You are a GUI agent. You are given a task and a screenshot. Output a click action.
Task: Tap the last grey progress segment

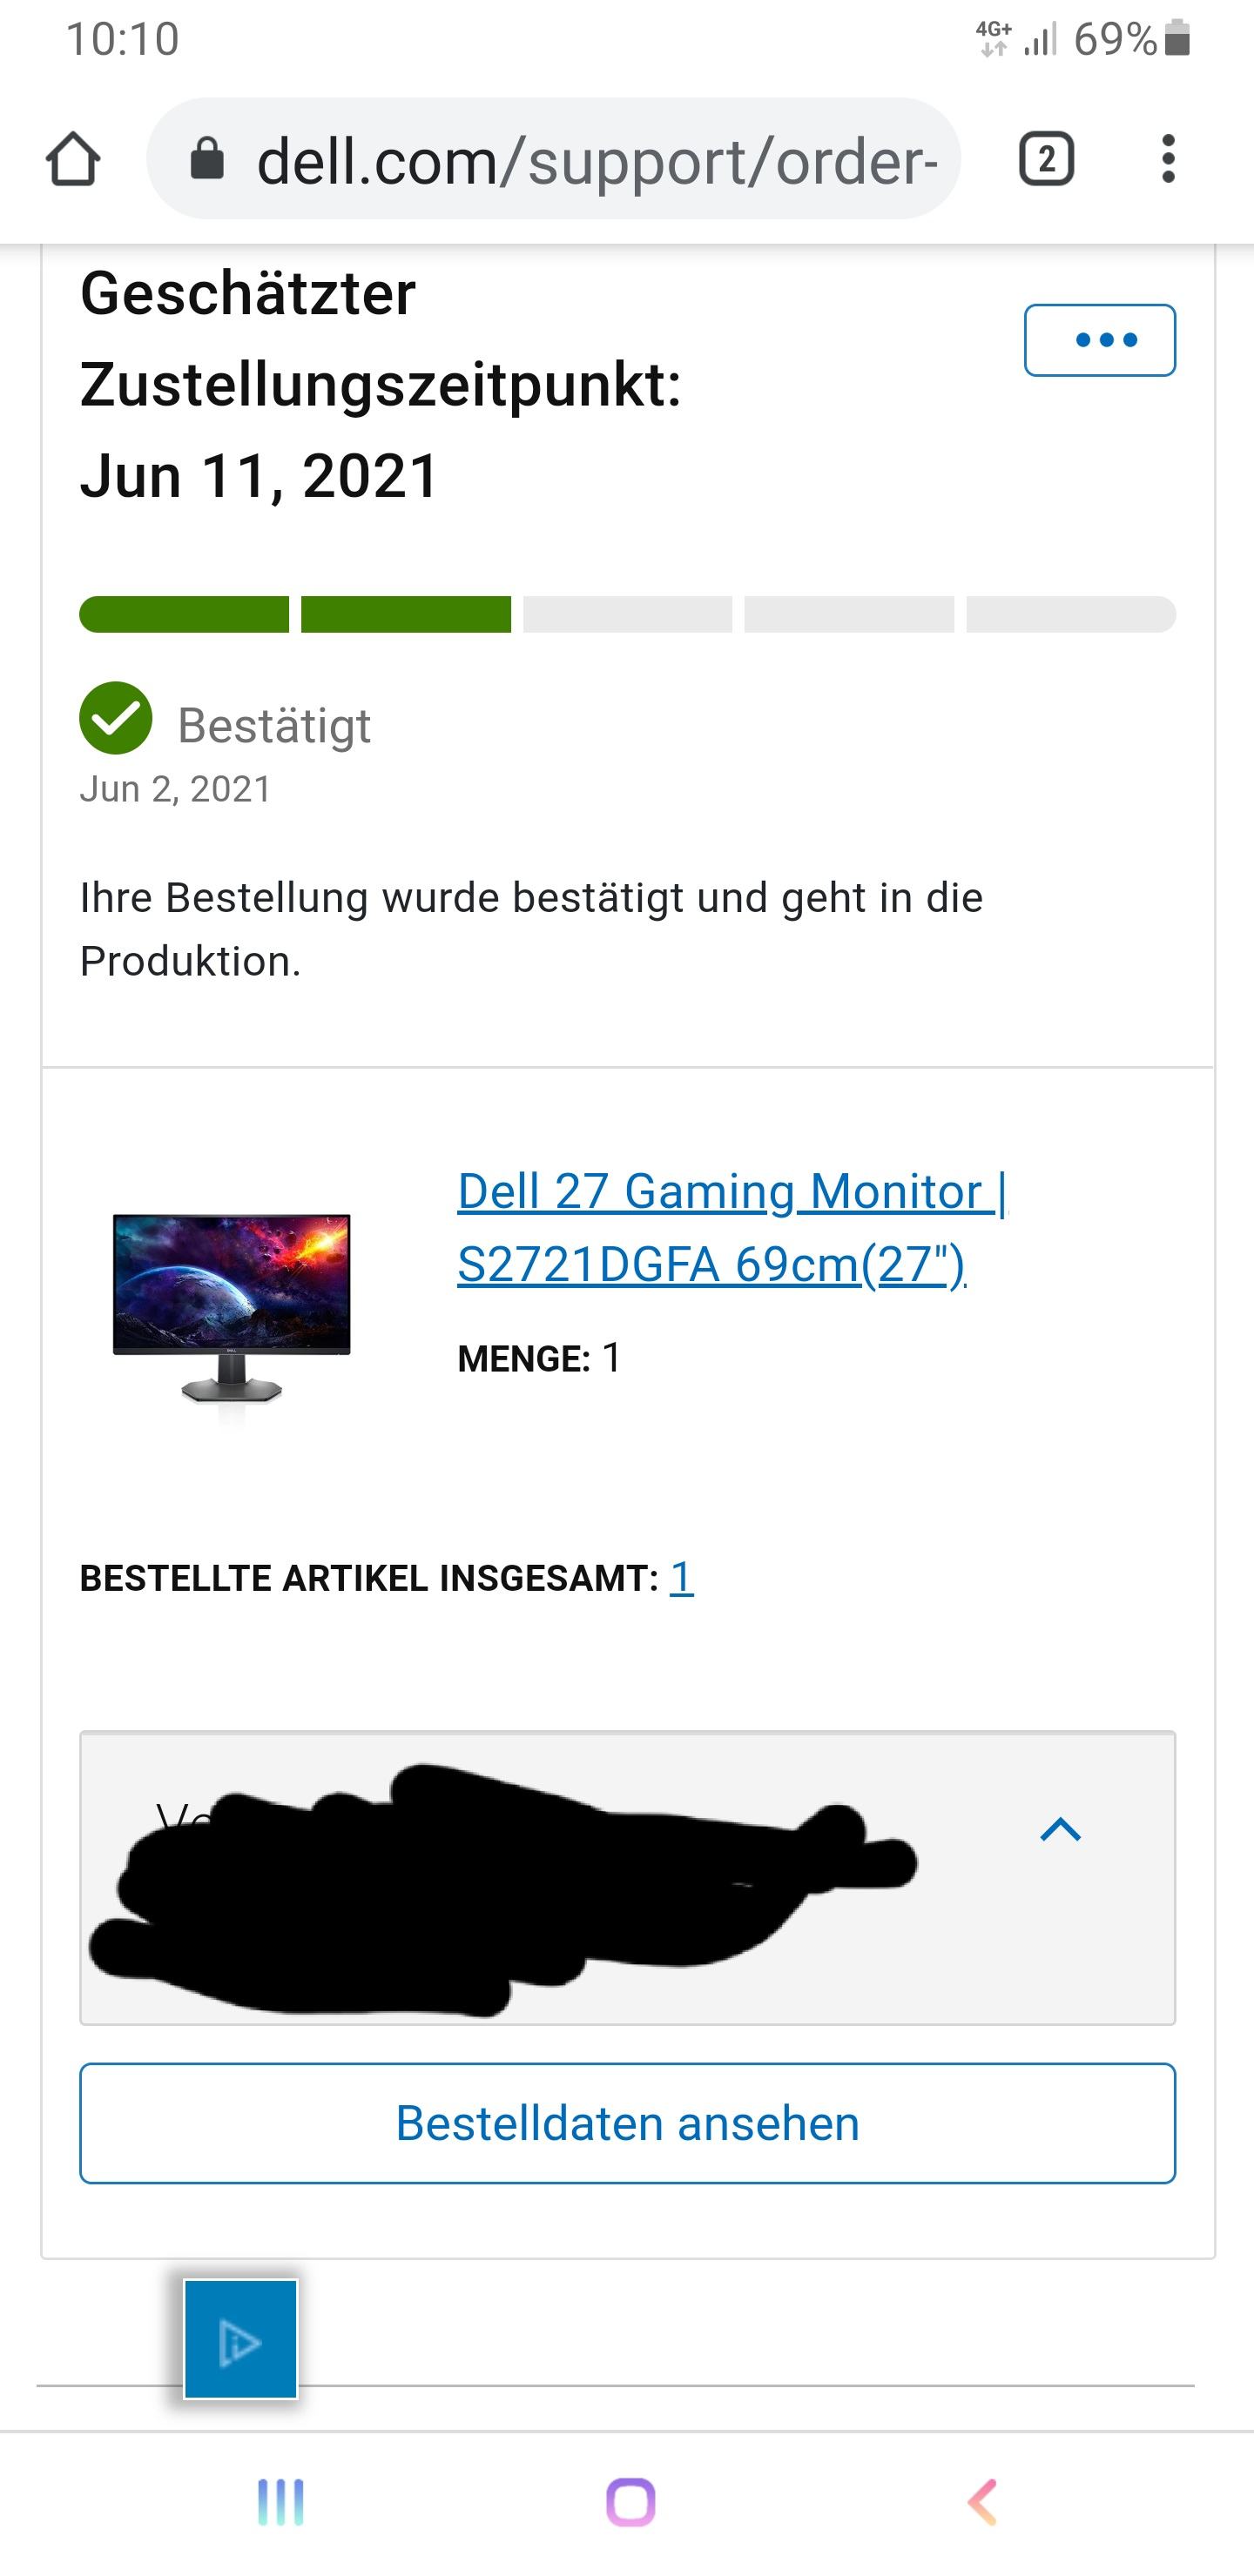1071,614
